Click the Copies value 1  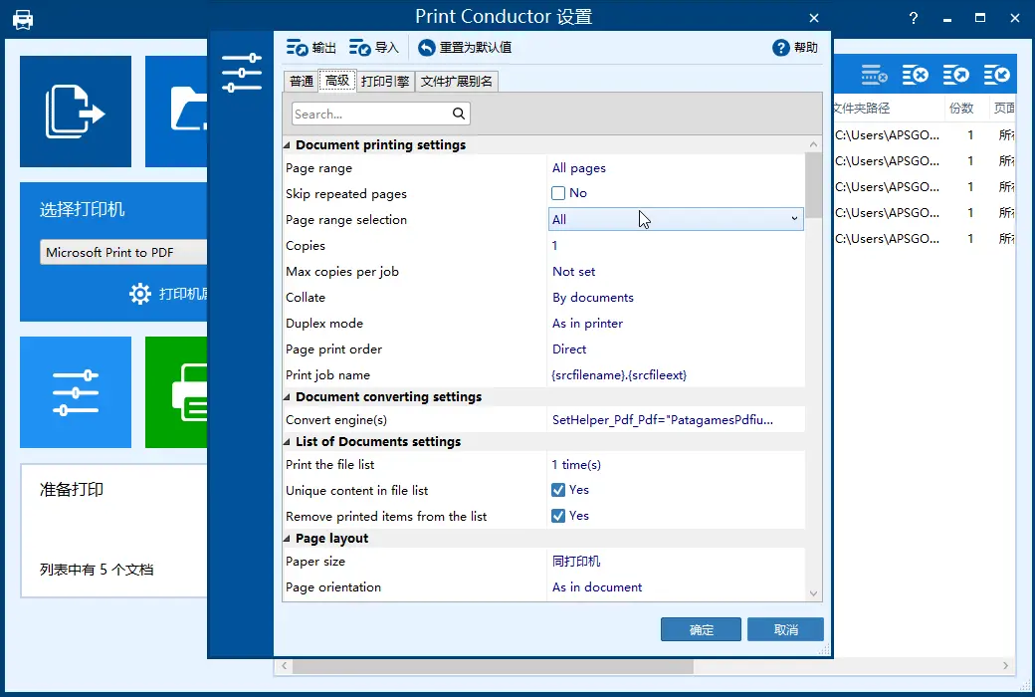coord(554,245)
